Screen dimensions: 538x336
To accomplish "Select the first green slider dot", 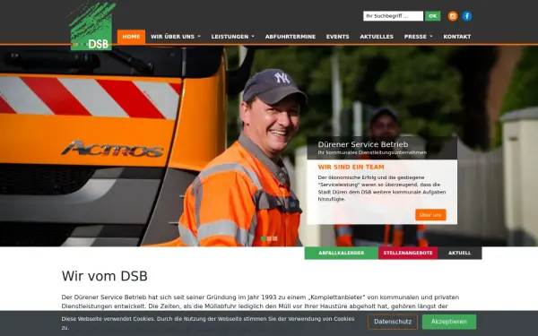I will [263, 238].
